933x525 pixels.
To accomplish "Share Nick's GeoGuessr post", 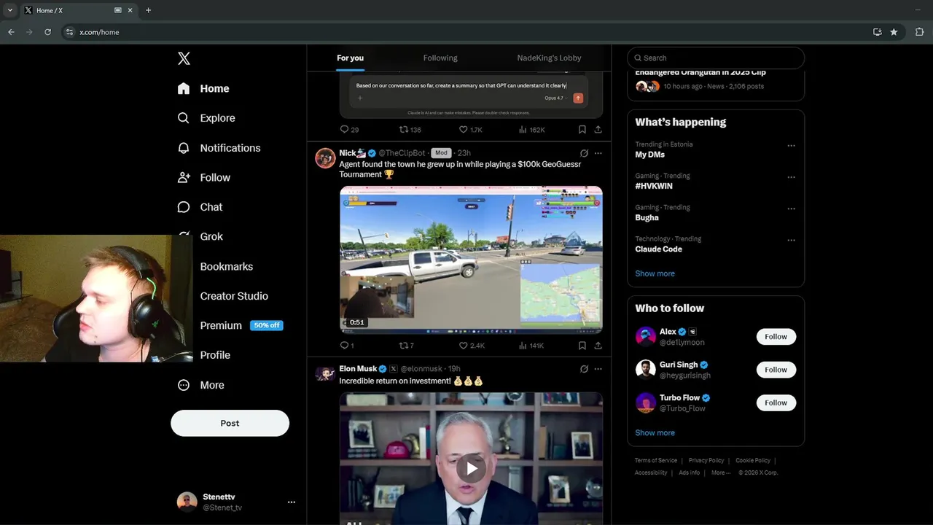I will tap(598, 346).
